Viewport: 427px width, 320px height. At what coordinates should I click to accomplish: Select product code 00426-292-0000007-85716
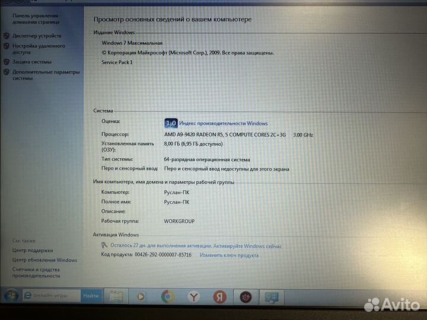[163, 255]
